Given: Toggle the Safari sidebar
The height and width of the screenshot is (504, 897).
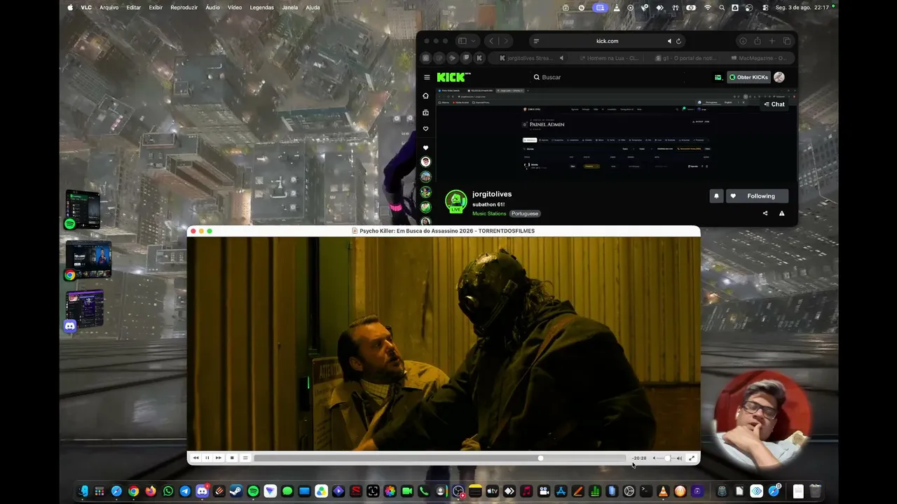Looking at the screenshot, I should [462, 41].
